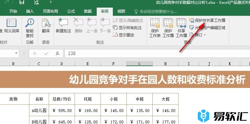Open Smart Lookup (智能查找)
The height and width of the screenshot is (124, 250).
point(30,28)
